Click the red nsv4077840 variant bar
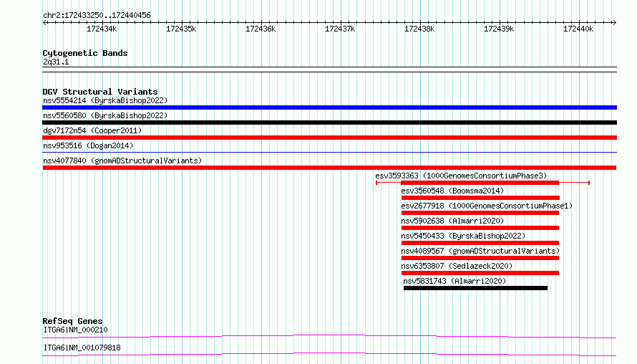Image resolution: width=637 pixels, height=364 pixels. [329, 168]
